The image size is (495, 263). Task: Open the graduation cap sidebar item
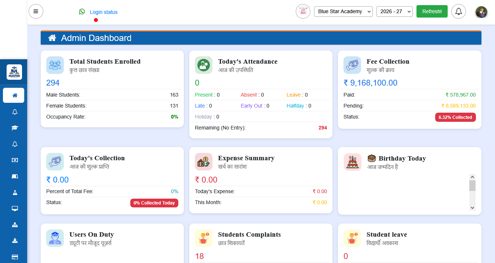(15, 128)
